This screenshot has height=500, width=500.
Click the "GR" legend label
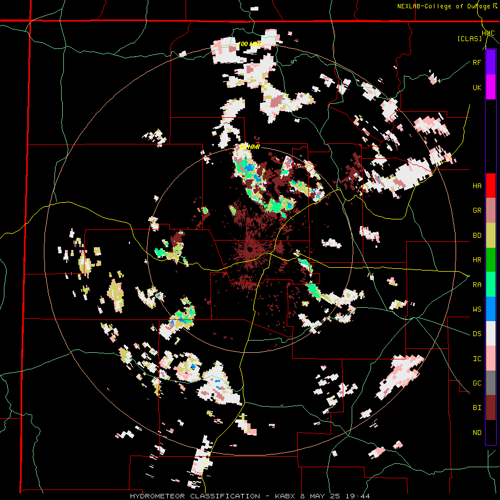[x=477, y=211]
